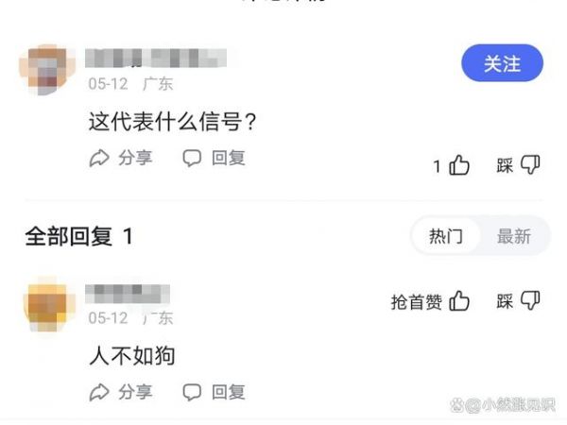Click the share arrow icon under top comment
This screenshot has height=425, width=567.
tap(99, 158)
